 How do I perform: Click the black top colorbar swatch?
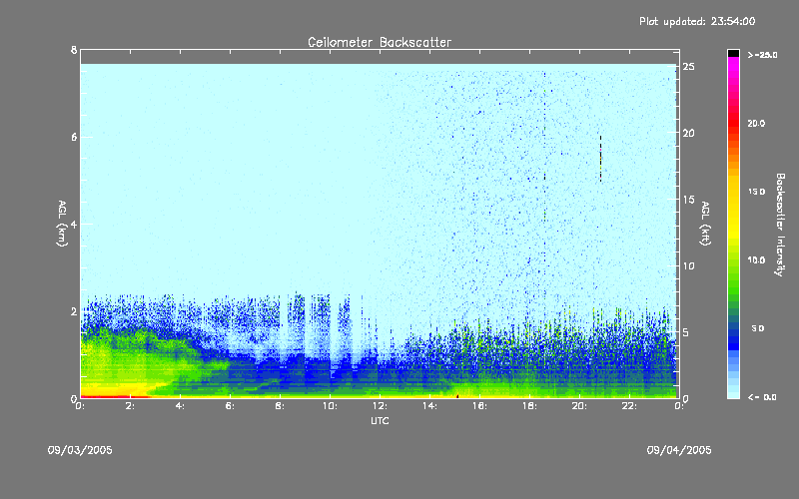tap(733, 53)
